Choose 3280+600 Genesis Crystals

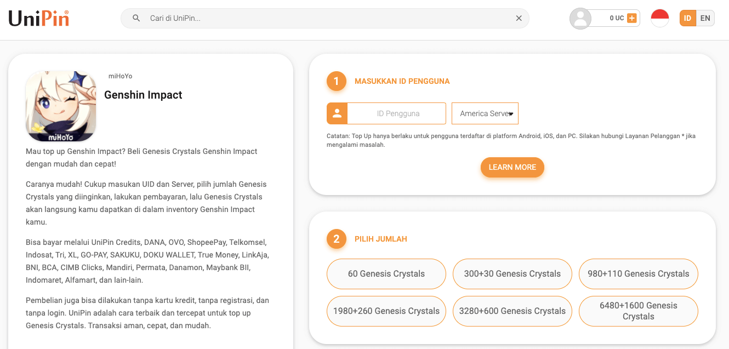(512, 311)
